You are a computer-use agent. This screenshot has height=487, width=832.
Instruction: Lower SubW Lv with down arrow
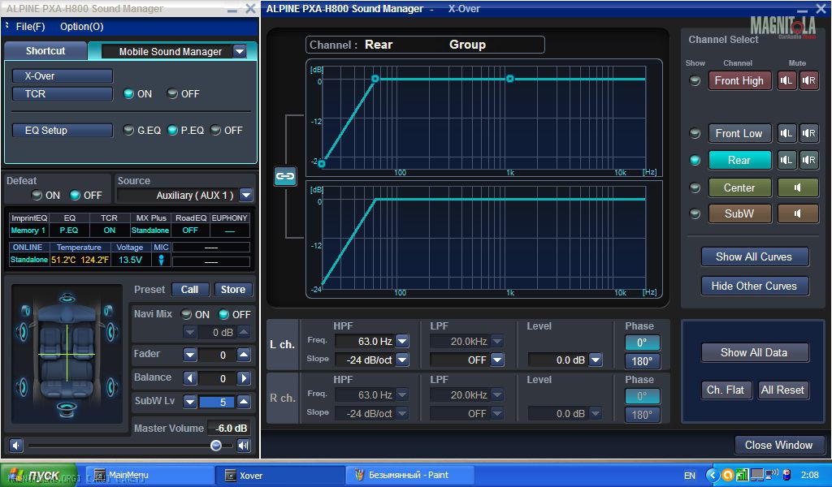pyautogui.click(x=190, y=402)
